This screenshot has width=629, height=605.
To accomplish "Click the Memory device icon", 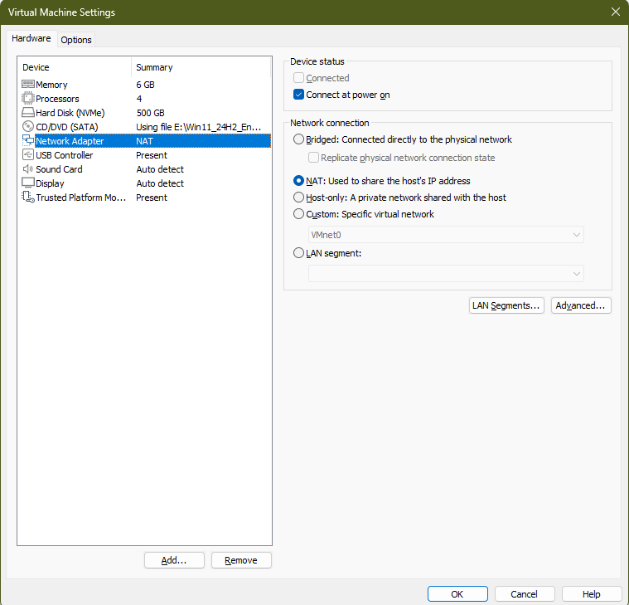I will coord(28,85).
